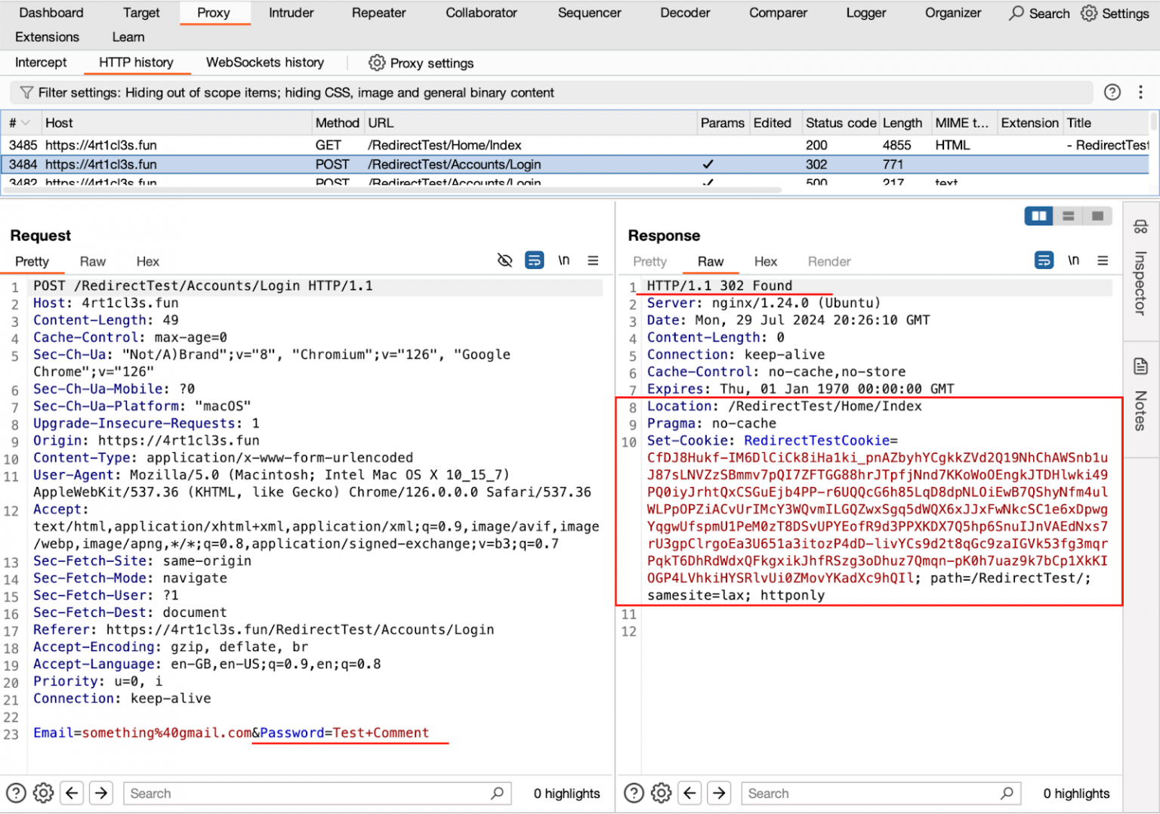Click the Search magnifier icon in top bar
Viewport: 1160px width, 814px height.
click(1016, 13)
